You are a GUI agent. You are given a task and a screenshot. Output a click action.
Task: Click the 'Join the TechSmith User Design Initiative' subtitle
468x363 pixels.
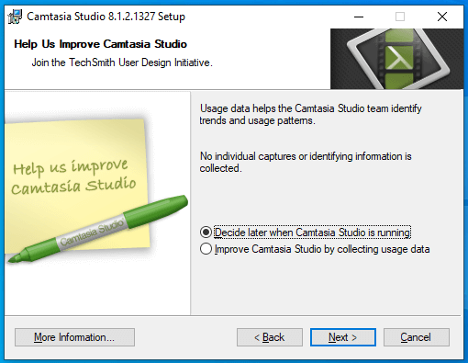coord(122,62)
